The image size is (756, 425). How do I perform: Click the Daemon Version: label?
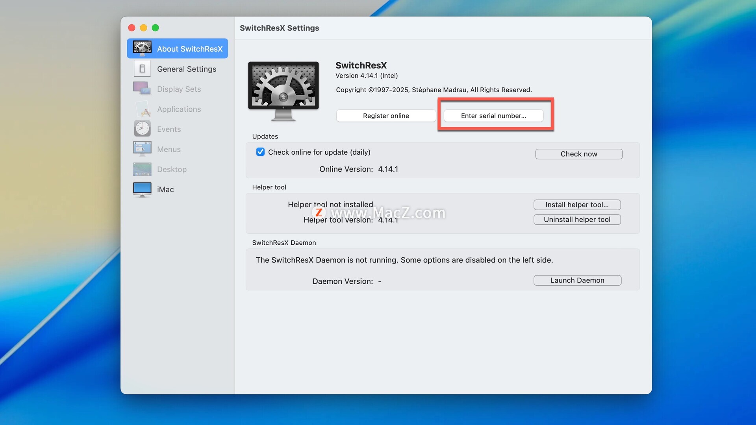coord(343,281)
